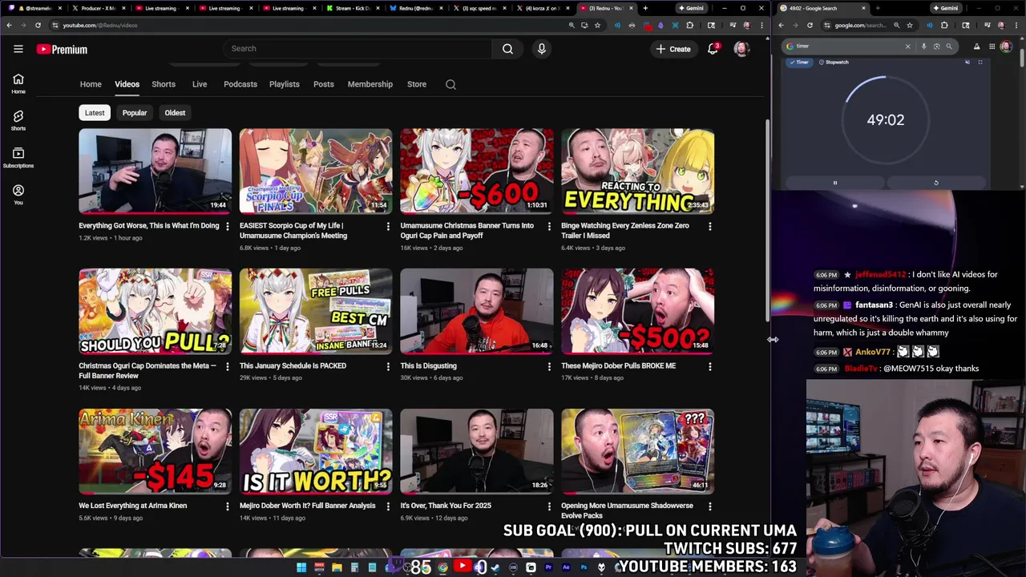Open the channel Posts tab
1026x577 pixels.
324,84
